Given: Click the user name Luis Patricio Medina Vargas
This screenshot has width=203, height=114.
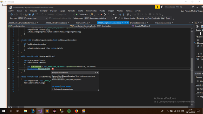Looking at the screenshot, I should pyautogui.click(x=192, y=11).
